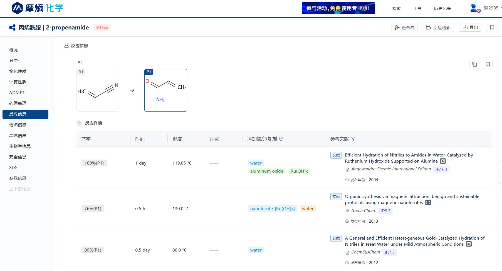Screen dimensions: 502x271
Task: Click the orange water tag in 76% row
Action: point(308,208)
